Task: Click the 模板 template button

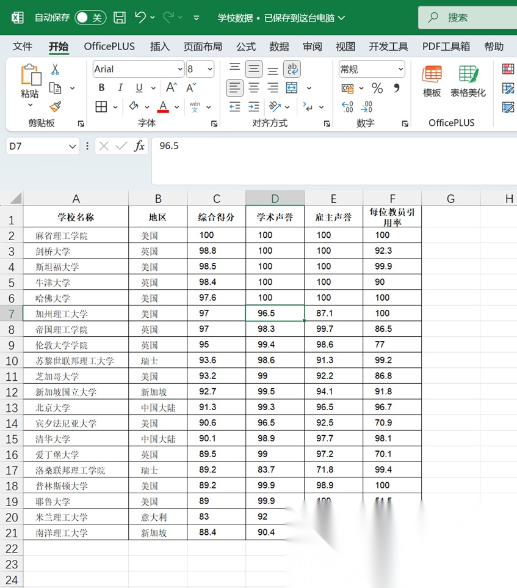Action: (x=432, y=81)
